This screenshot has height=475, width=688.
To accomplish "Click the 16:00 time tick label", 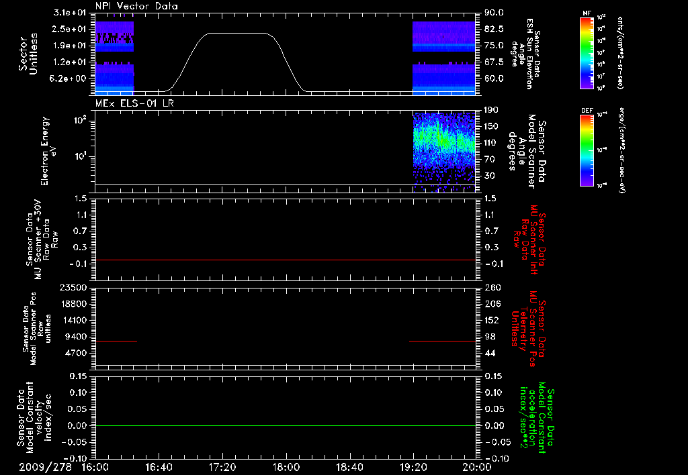I will tap(95, 467).
